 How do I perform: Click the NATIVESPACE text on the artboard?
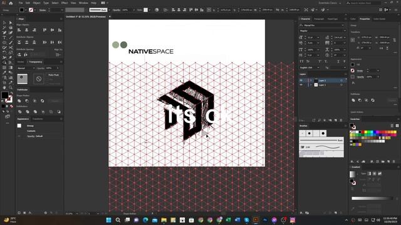point(151,51)
